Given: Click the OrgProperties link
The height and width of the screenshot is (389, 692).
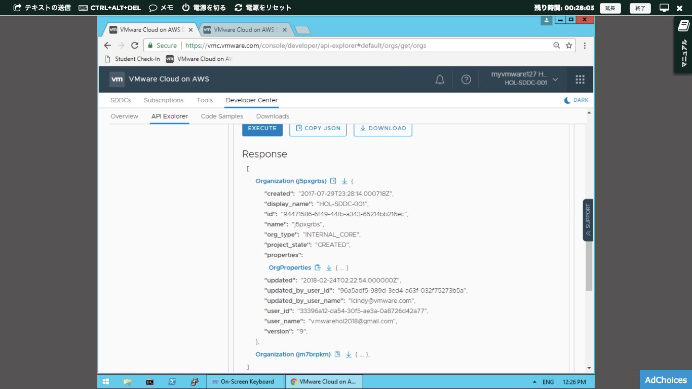Looking at the screenshot, I should 290,267.
